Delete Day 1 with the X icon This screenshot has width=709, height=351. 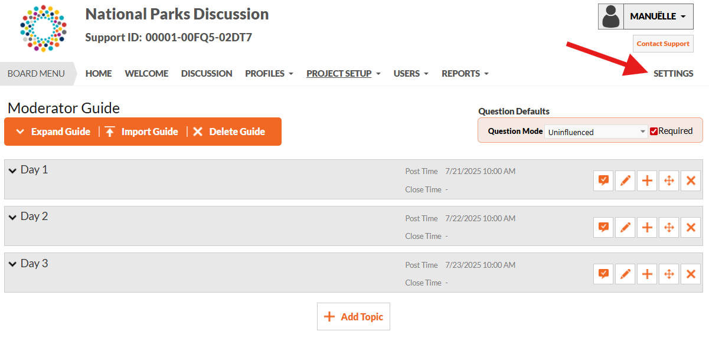(691, 181)
